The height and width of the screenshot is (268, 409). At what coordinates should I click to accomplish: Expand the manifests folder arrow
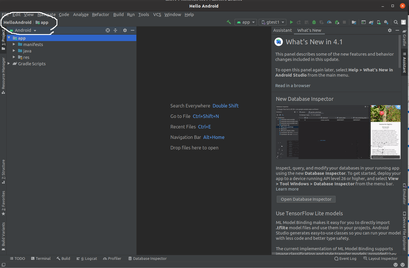pos(14,44)
